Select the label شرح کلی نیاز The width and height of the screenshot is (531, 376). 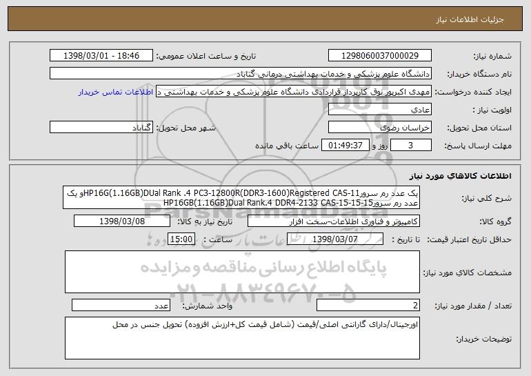(x=487, y=198)
